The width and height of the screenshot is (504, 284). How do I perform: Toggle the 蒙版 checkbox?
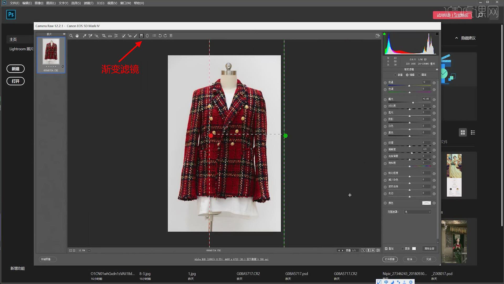[x=402, y=248]
